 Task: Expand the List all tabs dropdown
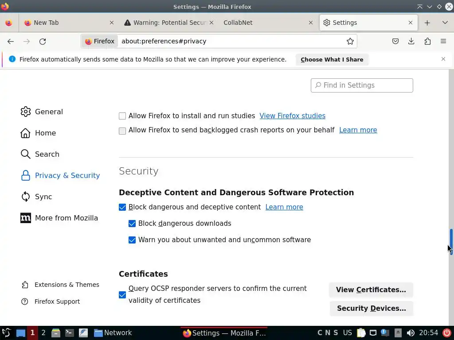(445, 23)
